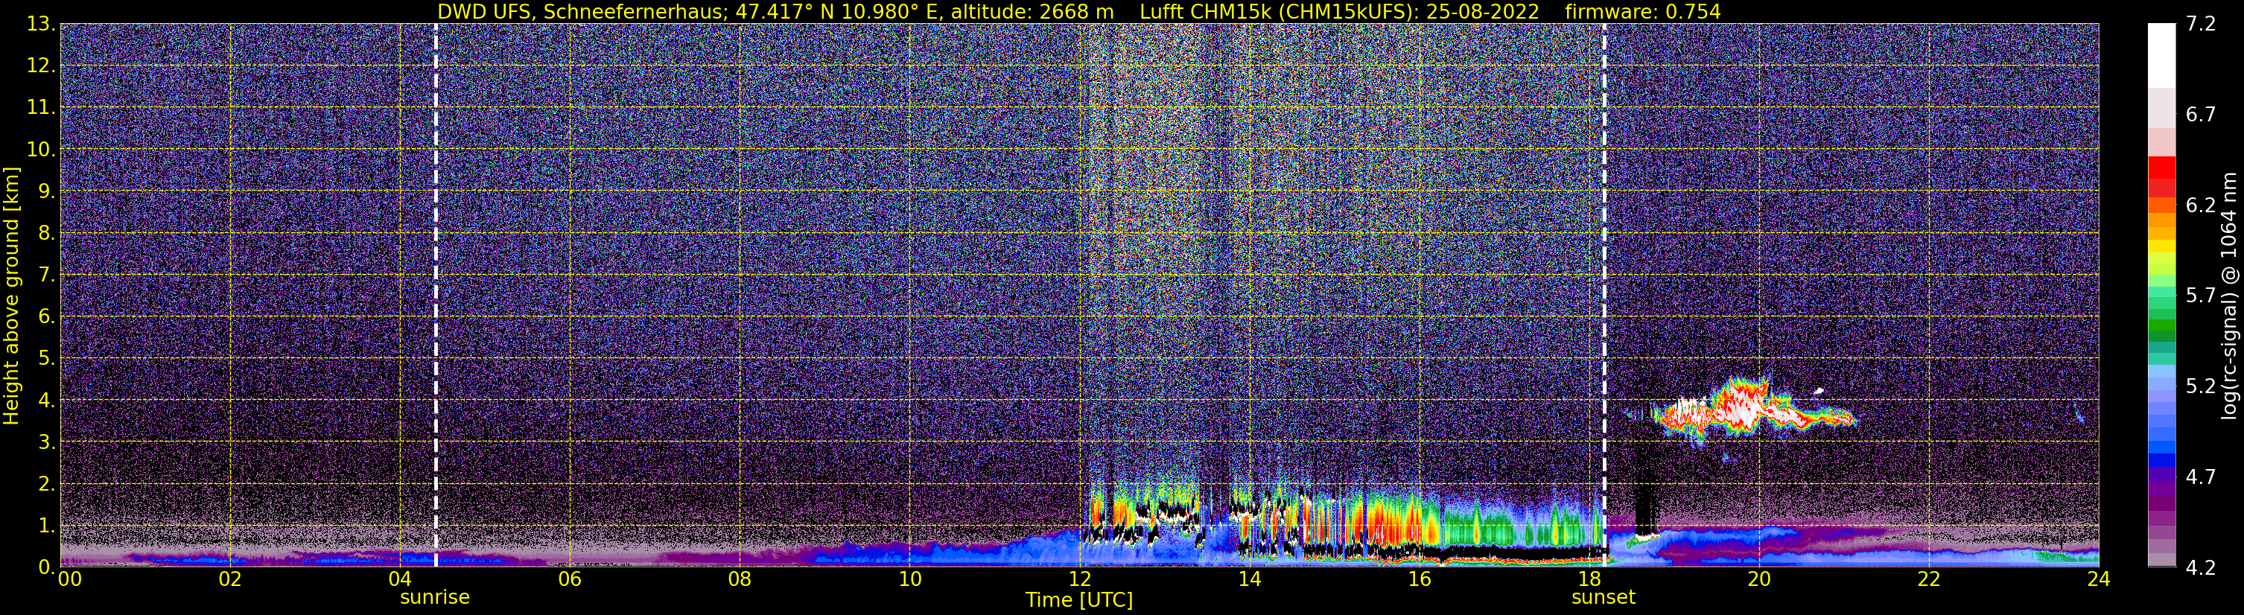Viewport: 2244px width, 615px height.
Task: Click the 20 time tick label
Action: pyautogui.click(x=1759, y=579)
